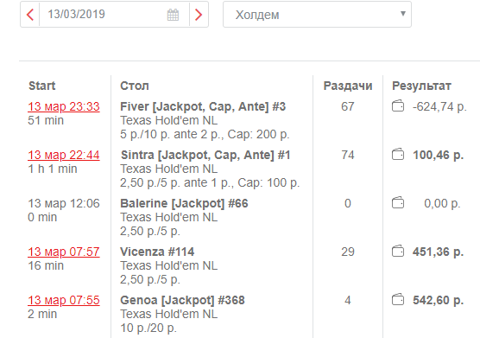Open session link 13 мар 23:33
This screenshot has width=480, height=338.
pos(64,106)
